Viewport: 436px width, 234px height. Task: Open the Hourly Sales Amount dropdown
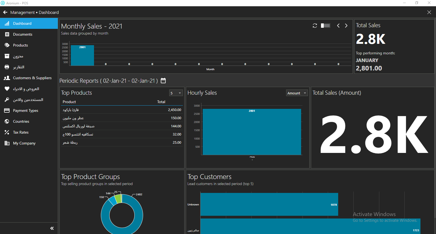click(297, 93)
